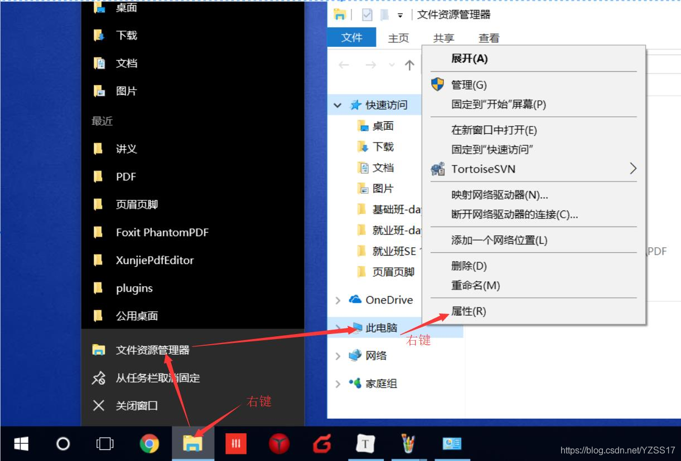
Task: Open Task View on the taskbar
Action: point(105,444)
